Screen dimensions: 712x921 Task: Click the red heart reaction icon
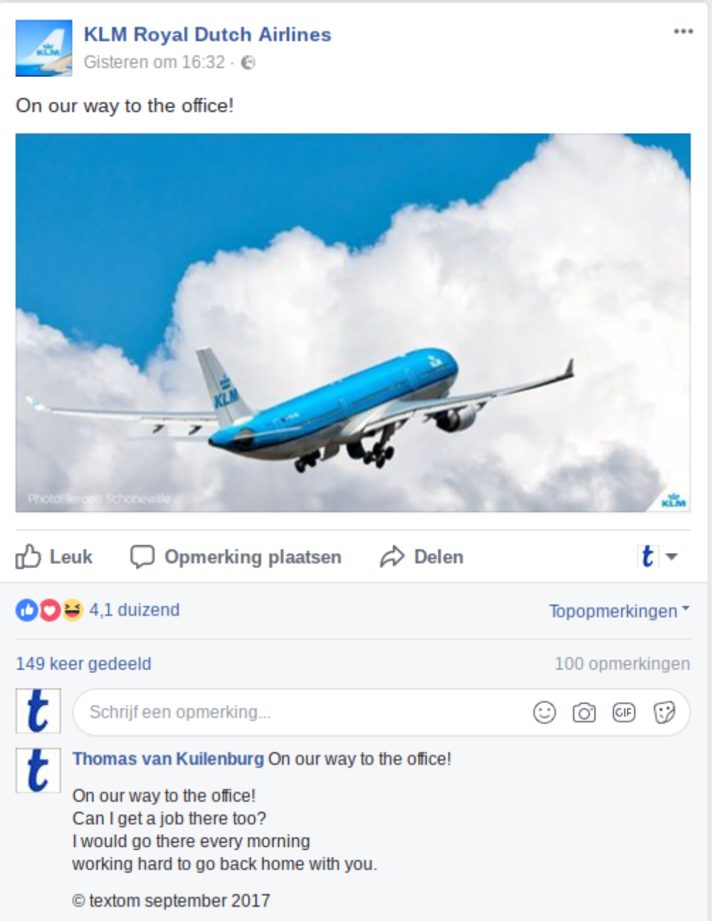point(49,610)
